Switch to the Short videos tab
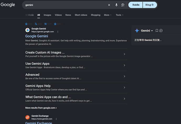The height and width of the screenshot is (124, 181). [81, 15]
